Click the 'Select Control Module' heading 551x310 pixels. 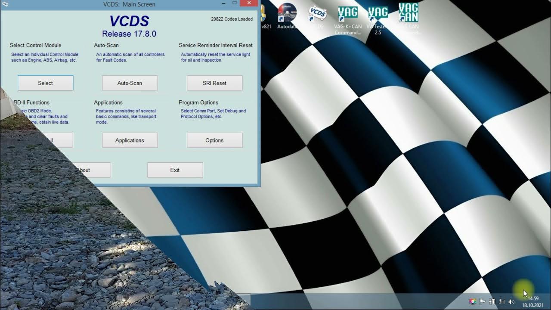click(36, 45)
